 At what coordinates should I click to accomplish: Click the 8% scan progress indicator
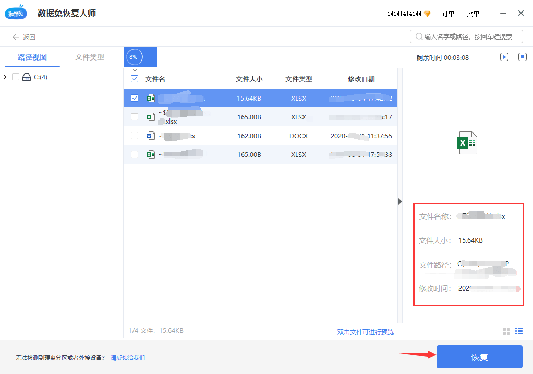[x=134, y=57]
